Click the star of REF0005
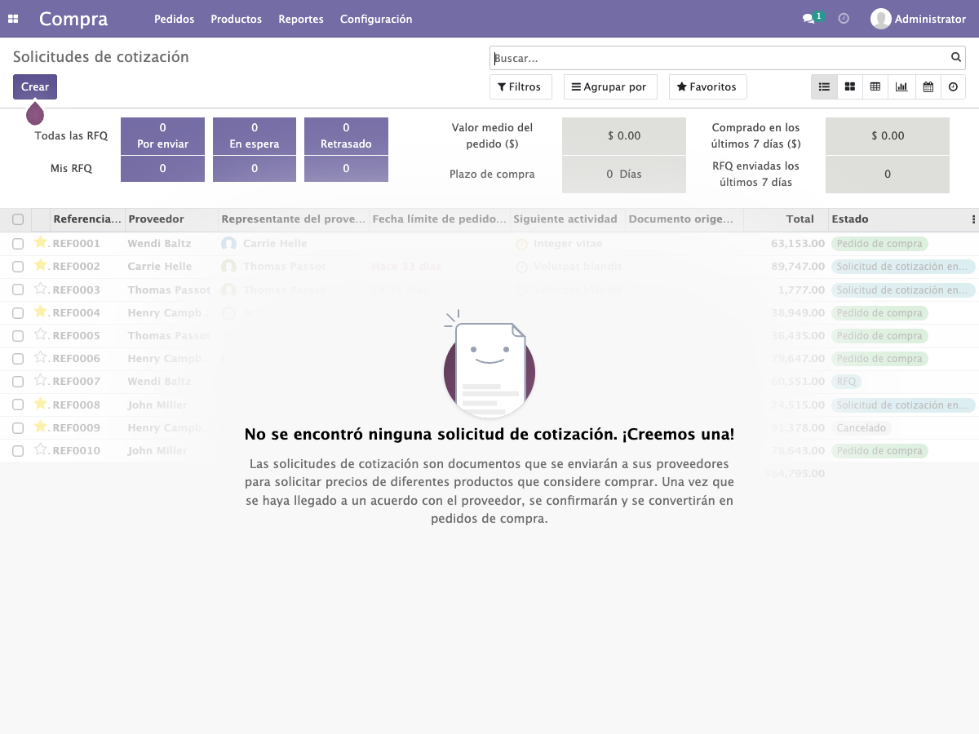The height and width of the screenshot is (734, 979). coord(41,334)
